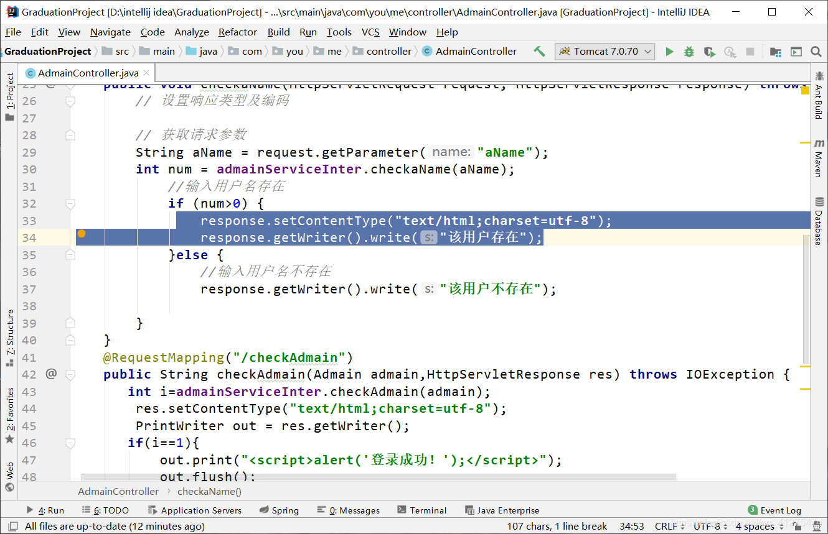Collapse the code block at line 26
The width and height of the screenshot is (828, 534).
70,101
